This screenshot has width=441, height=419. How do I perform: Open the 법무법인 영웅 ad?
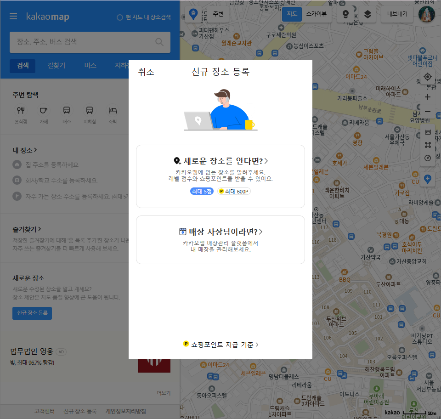pyautogui.click(x=32, y=351)
